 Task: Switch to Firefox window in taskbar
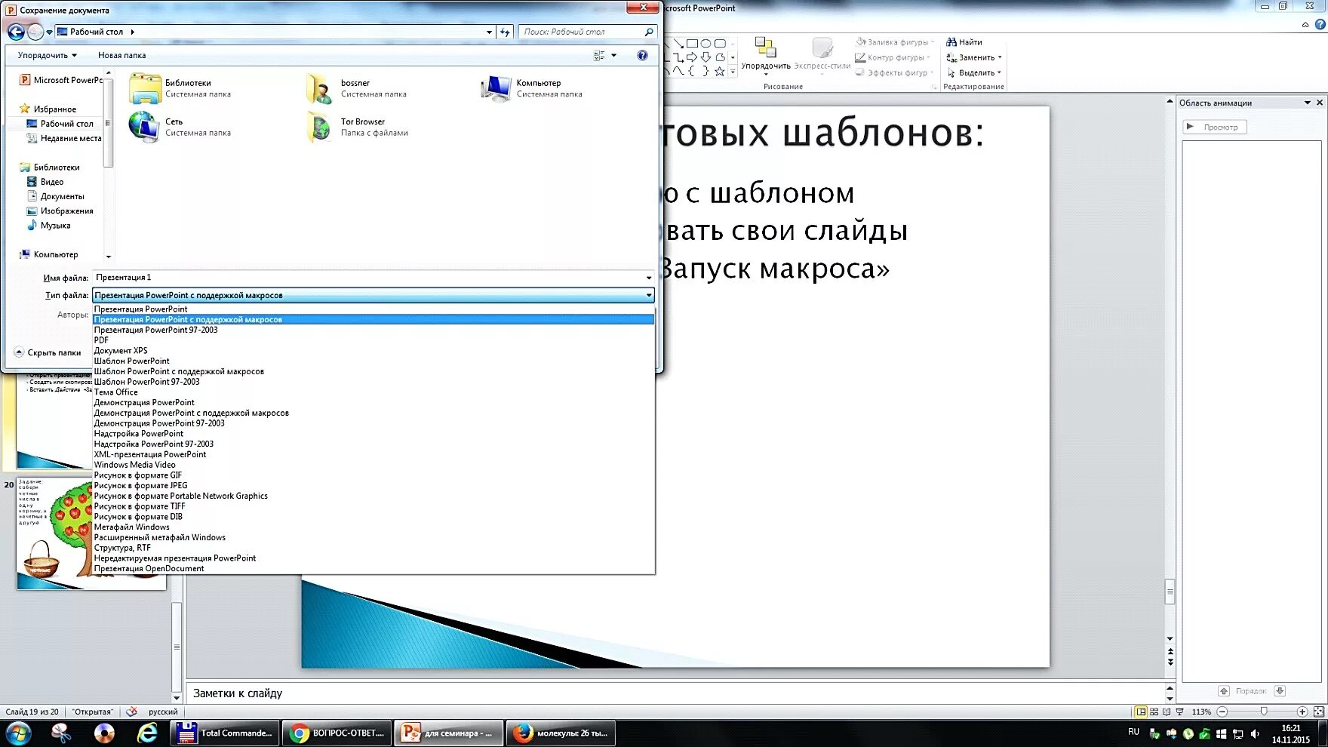point(561,733)
